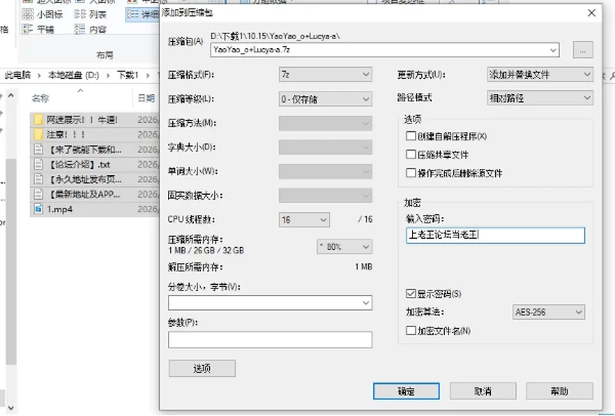Click 确定 to start compression
This screenshot has width=615, height=416.
pos(406,391)
